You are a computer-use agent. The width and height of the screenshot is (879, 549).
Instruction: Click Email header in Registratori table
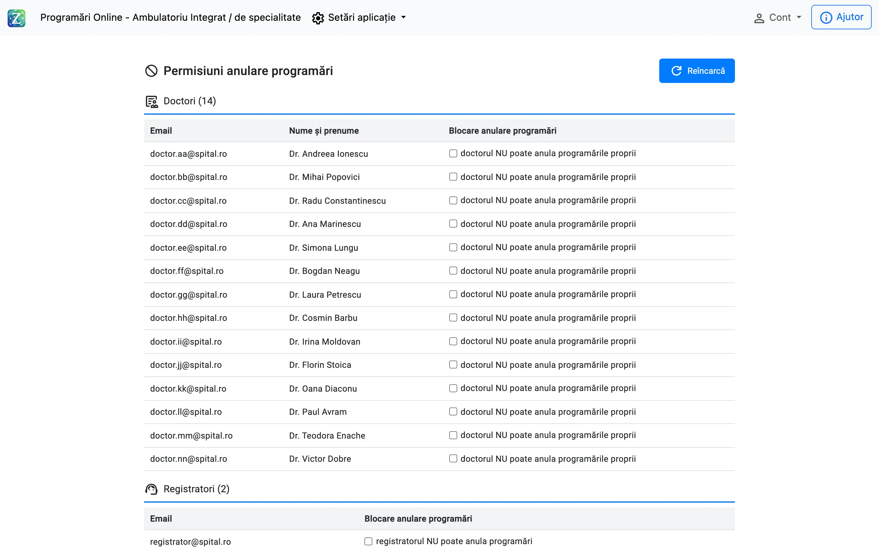point(161,518)
